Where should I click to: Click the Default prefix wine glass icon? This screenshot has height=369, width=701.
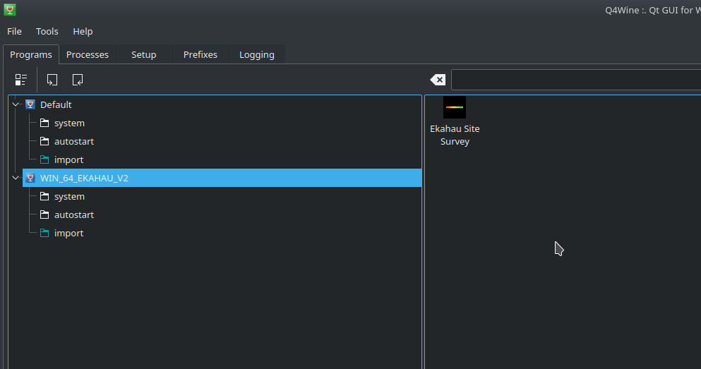pyautogui.click(x=30, y=104)
